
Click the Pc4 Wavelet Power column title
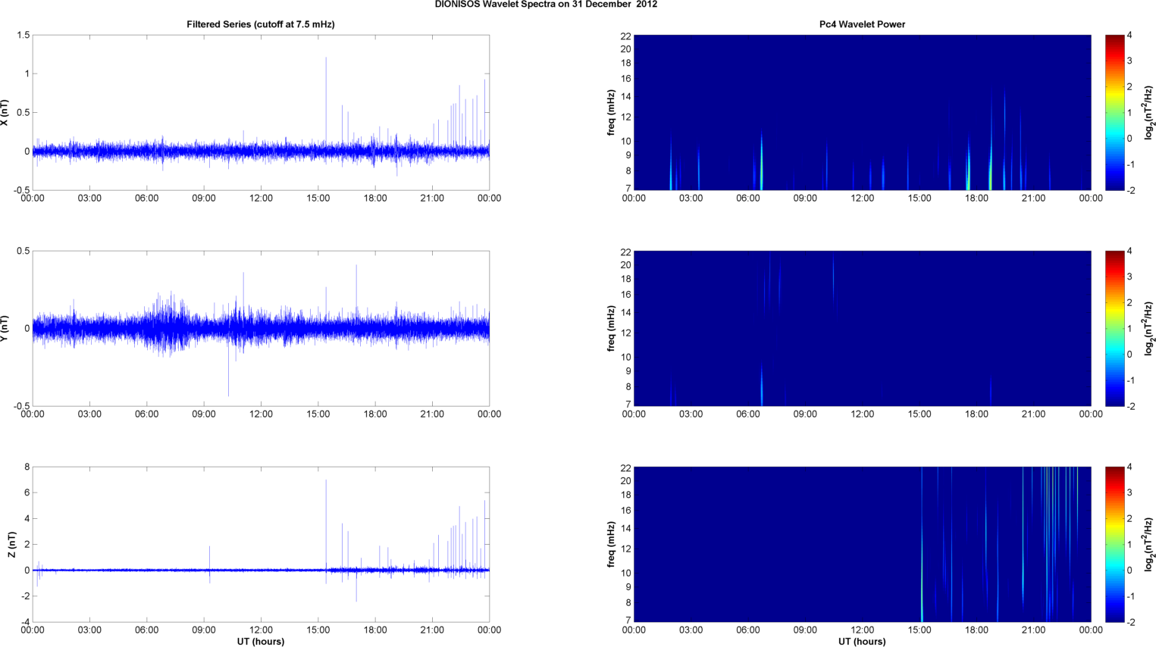pos(862,24)
